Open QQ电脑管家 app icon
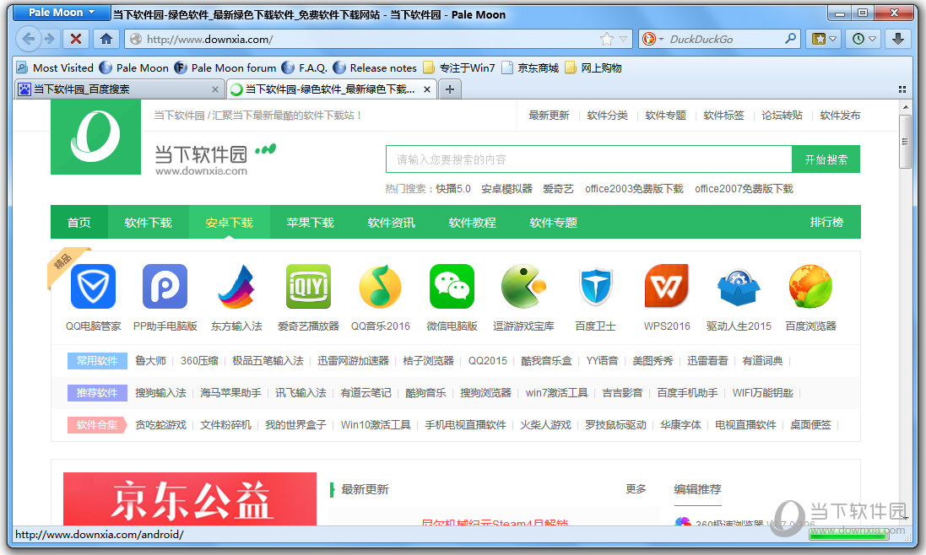 coord(94,287)
